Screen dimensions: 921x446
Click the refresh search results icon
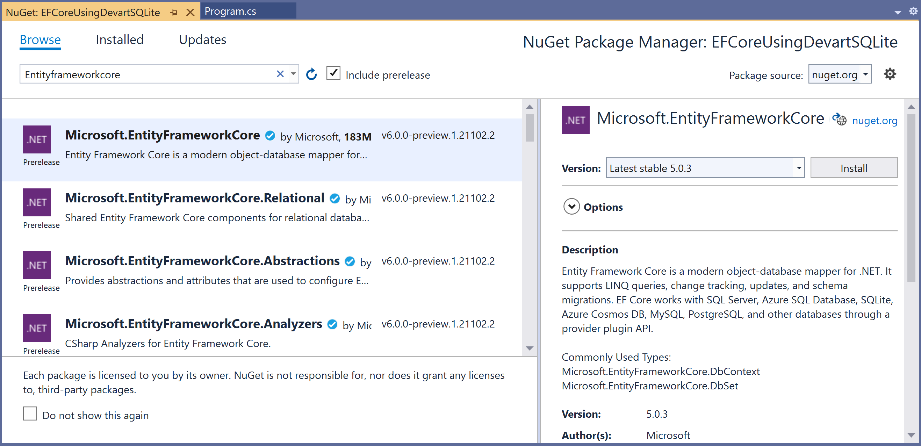pyautogui.click(x=311, y=74)
